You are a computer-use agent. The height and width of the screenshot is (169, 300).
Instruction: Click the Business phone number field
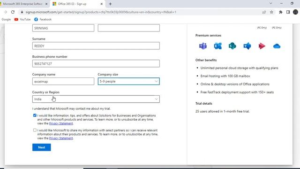96,64
